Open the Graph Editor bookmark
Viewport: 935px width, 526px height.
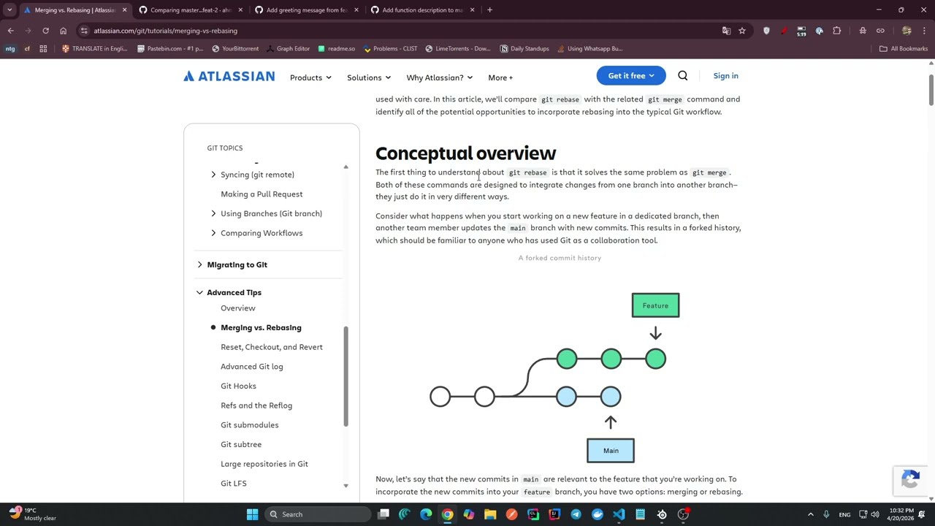(288, 49)
